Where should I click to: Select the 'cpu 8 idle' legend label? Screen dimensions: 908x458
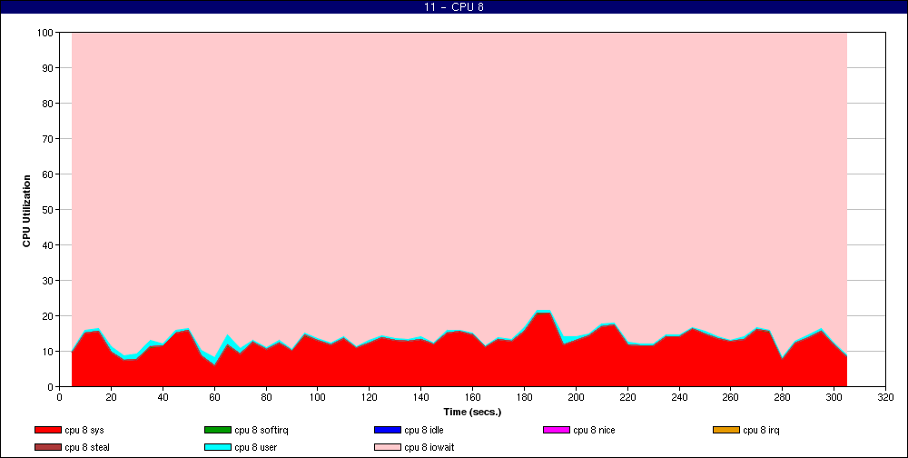[424, 430]
